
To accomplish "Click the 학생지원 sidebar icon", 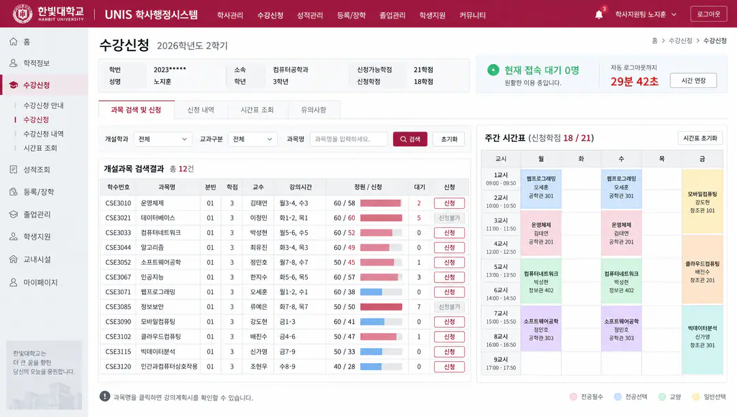I will point(14,236).
